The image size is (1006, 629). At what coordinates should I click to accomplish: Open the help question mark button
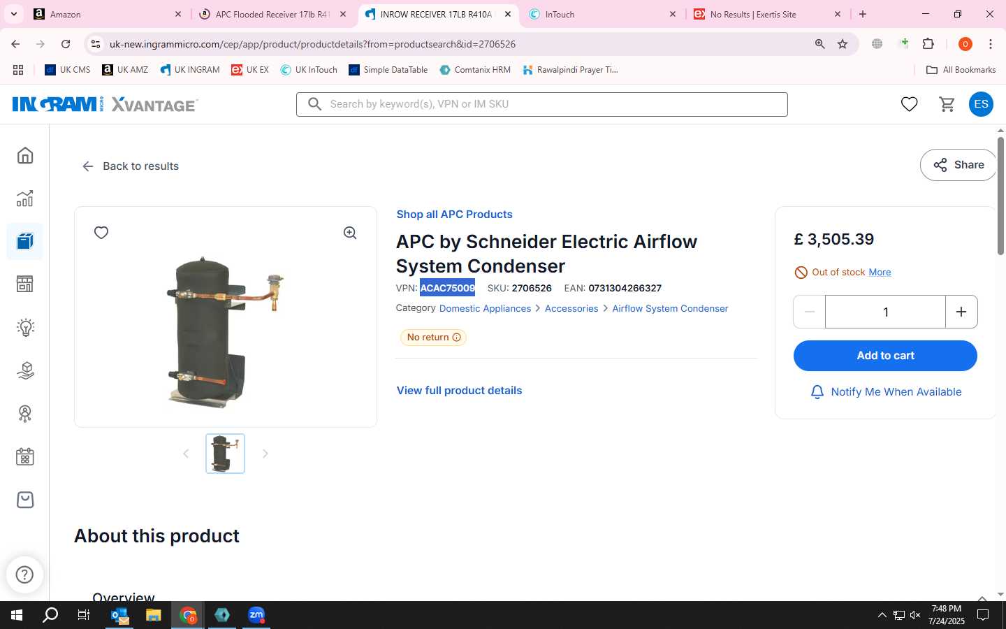[x=24, y=574]
